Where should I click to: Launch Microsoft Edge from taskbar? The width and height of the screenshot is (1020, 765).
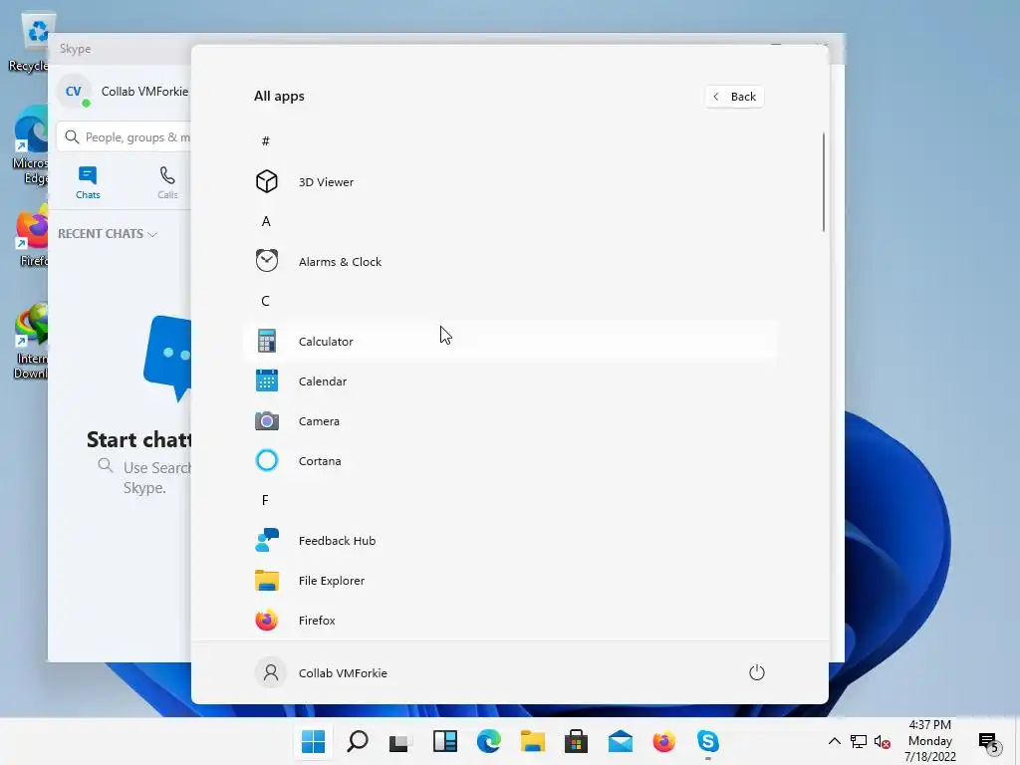pos(488,741)
